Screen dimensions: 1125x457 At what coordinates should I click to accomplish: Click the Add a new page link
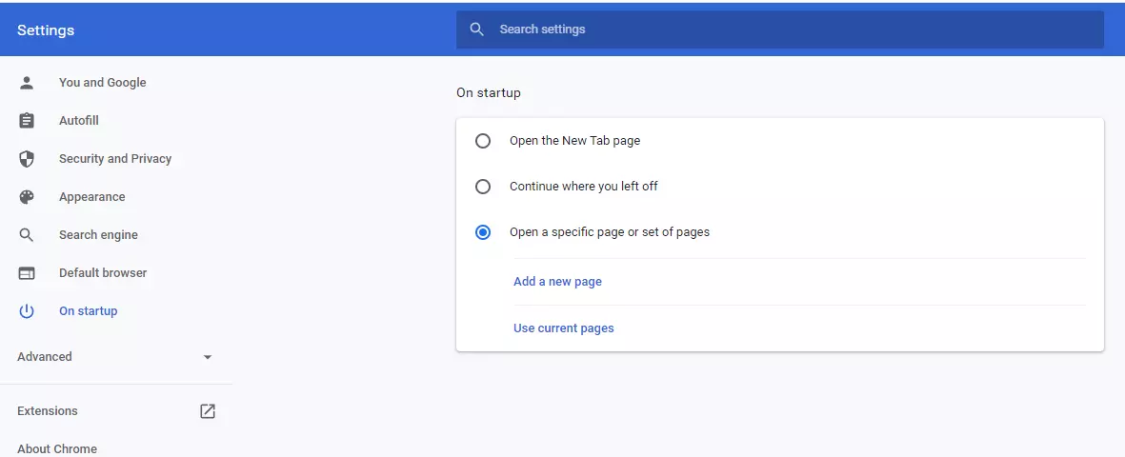pyautogui.click(x=557, y=282)
